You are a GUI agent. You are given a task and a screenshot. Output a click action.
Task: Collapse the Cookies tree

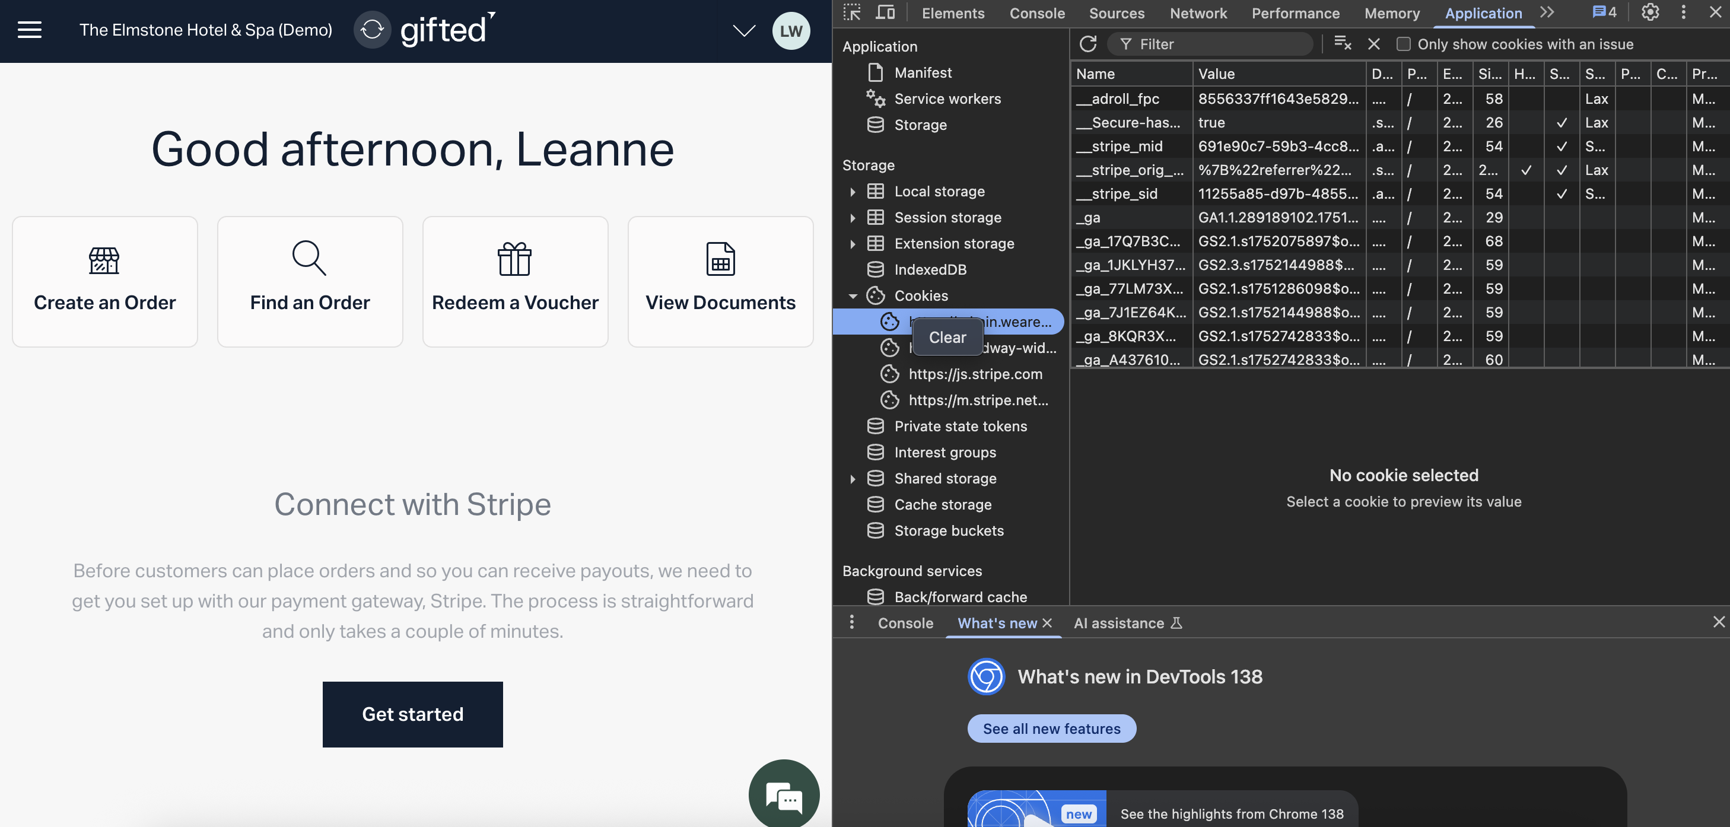click(x=853, y=295)
